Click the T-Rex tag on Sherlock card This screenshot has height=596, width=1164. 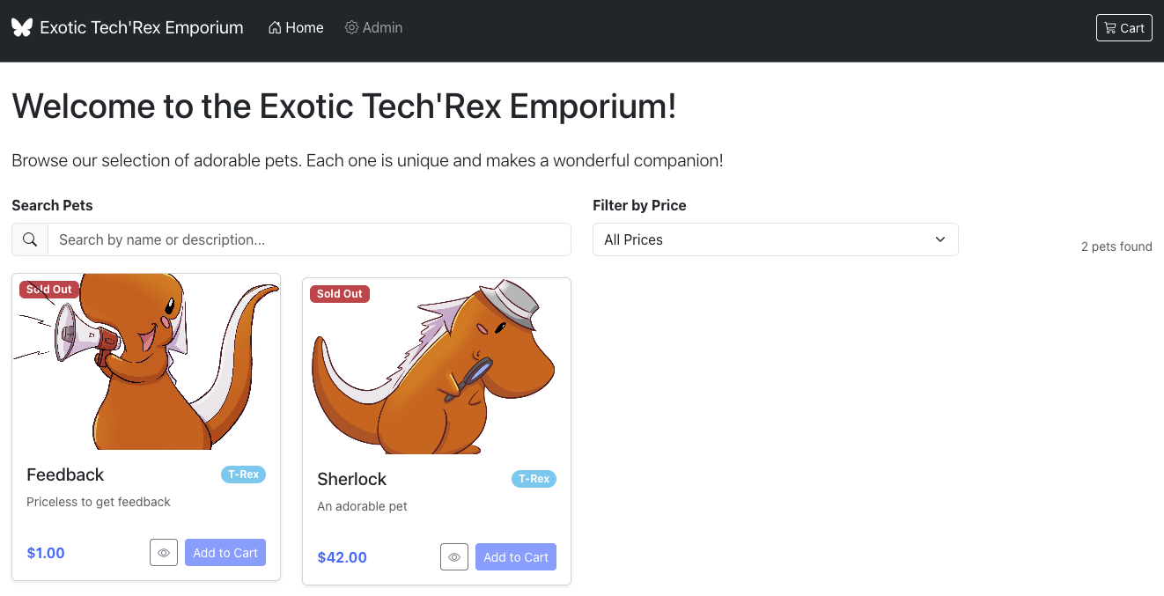pos(534,479)
